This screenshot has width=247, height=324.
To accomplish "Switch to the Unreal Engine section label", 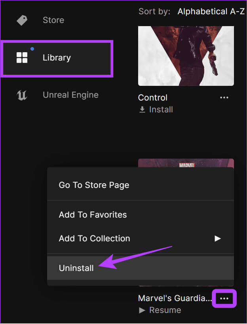I will pyautogui.click(x=70, y=95).
